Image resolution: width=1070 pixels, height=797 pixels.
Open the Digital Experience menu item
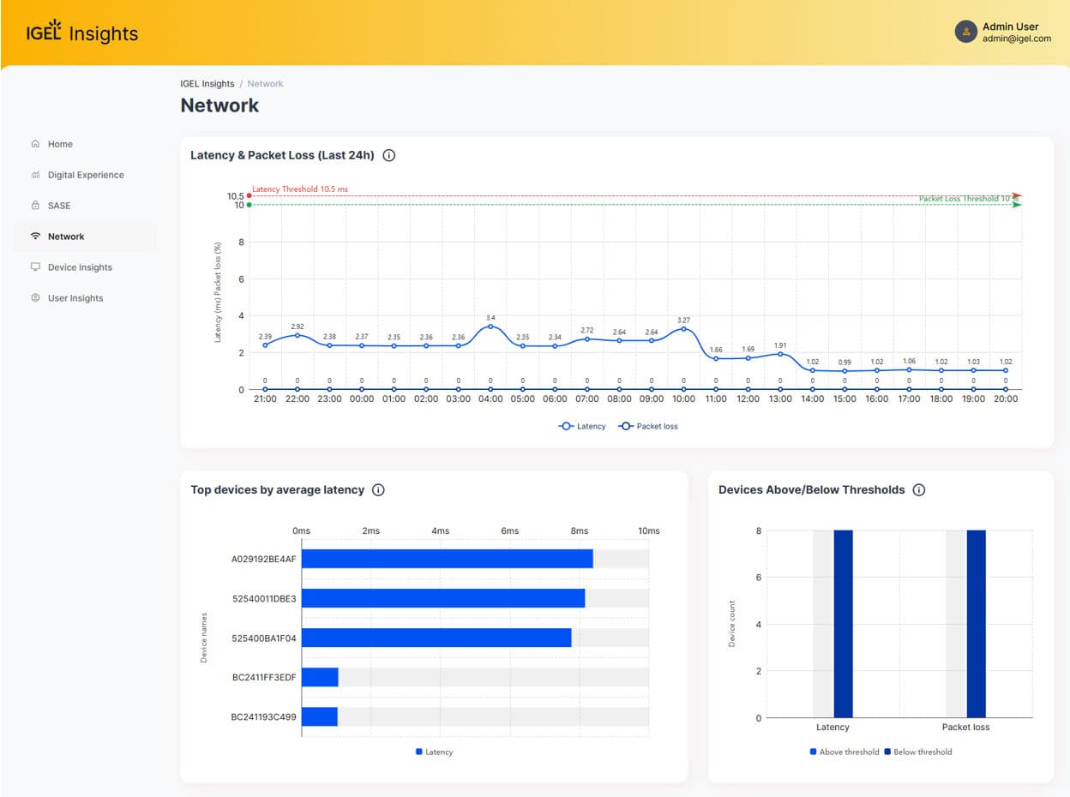tap(86, 175)
